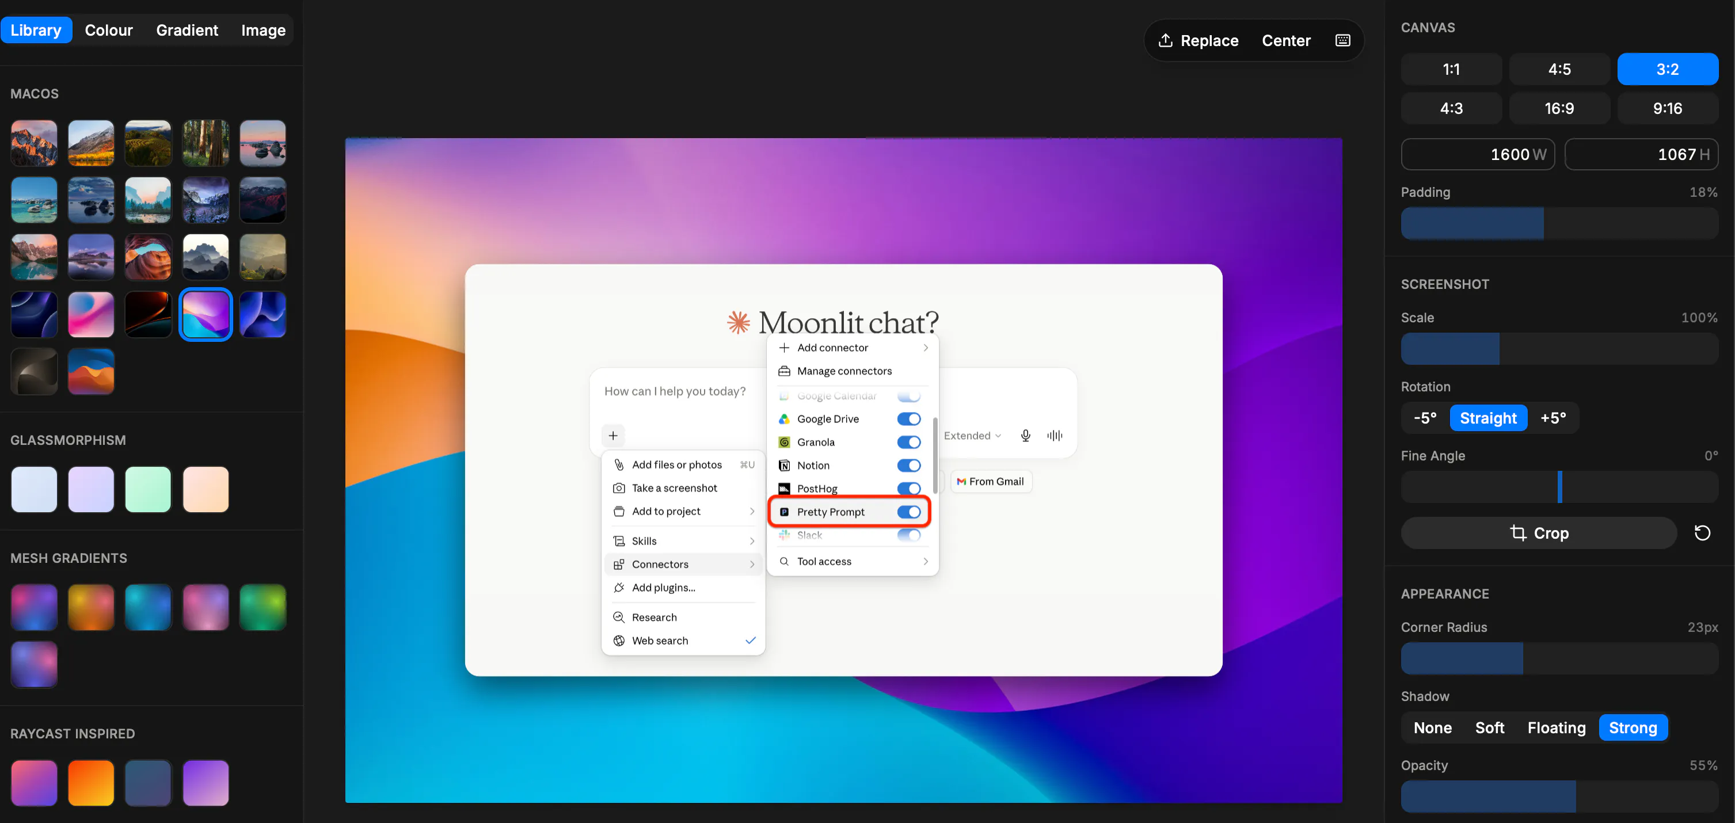Choose the black wallpaper with orange streak
Screen dimensions: 1735x823
point(148,314)
